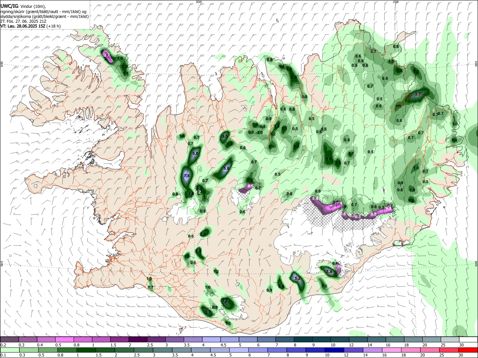This screenshot has height=358, width=478.
Task: Select the 2.4 precipitation value
Action: [281, 286]
